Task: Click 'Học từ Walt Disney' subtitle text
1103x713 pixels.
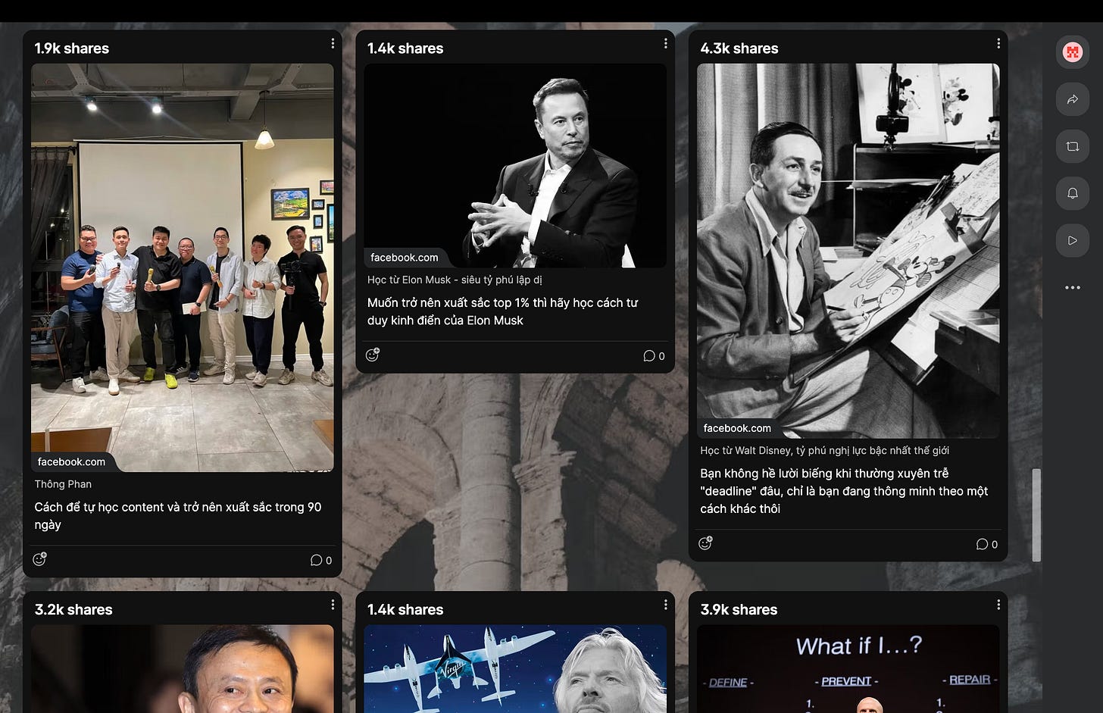Action: coord(824,450)
